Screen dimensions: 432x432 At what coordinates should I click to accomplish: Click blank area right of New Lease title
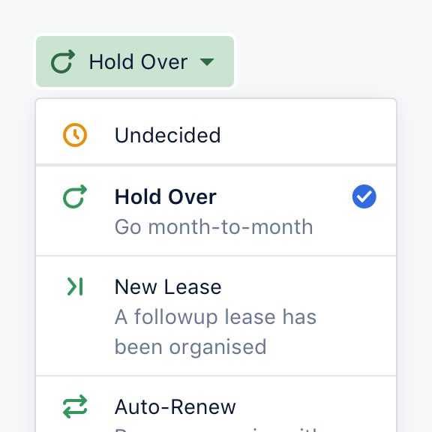tap(306, 286)
